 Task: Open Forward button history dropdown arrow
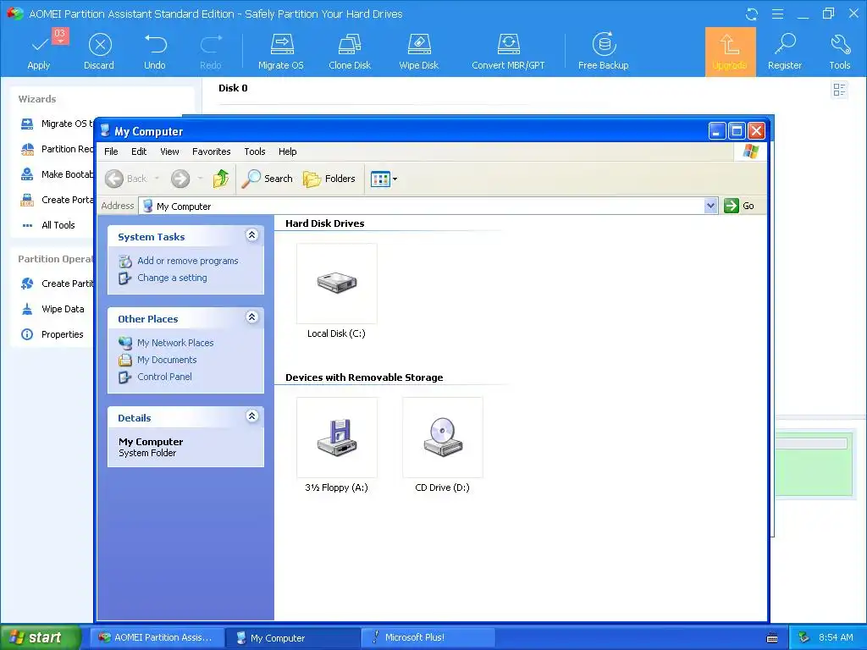[200, 179]
